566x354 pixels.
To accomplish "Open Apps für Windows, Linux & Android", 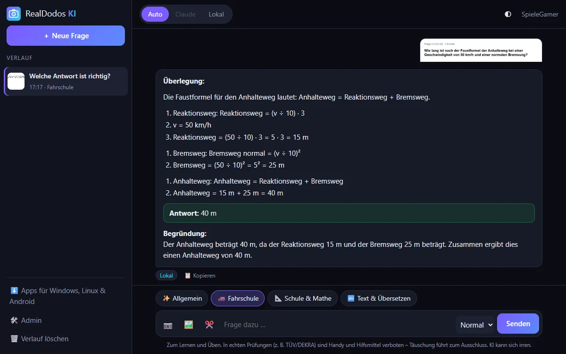I will click(x=66, y=296).
